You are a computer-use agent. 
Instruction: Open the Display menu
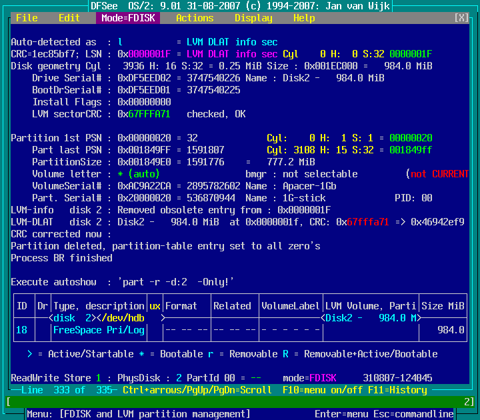(x=253, y=18)
